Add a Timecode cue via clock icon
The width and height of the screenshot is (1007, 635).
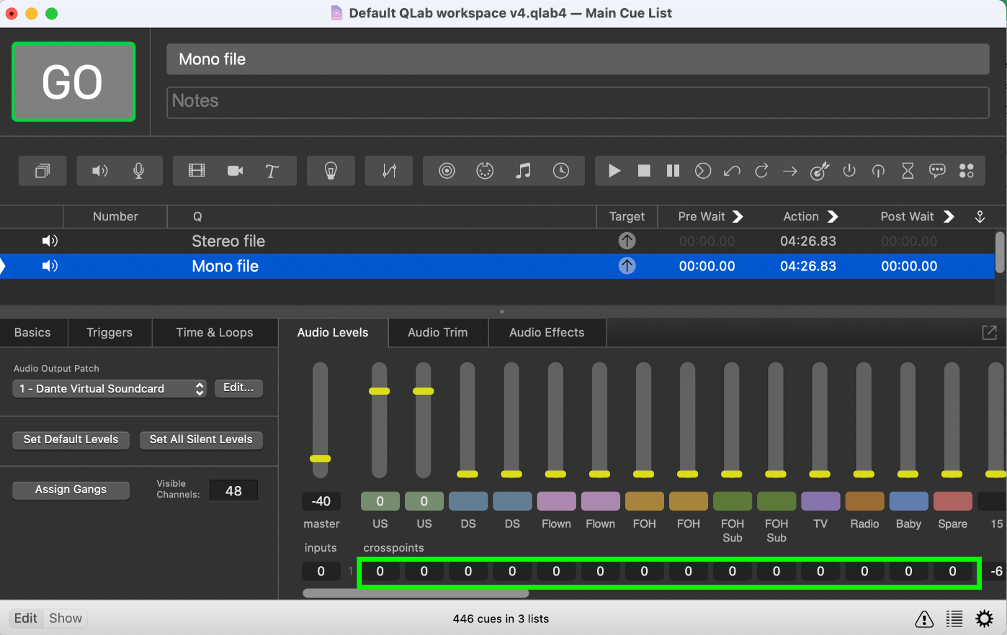pyautogui.click(x=561, y=171)
